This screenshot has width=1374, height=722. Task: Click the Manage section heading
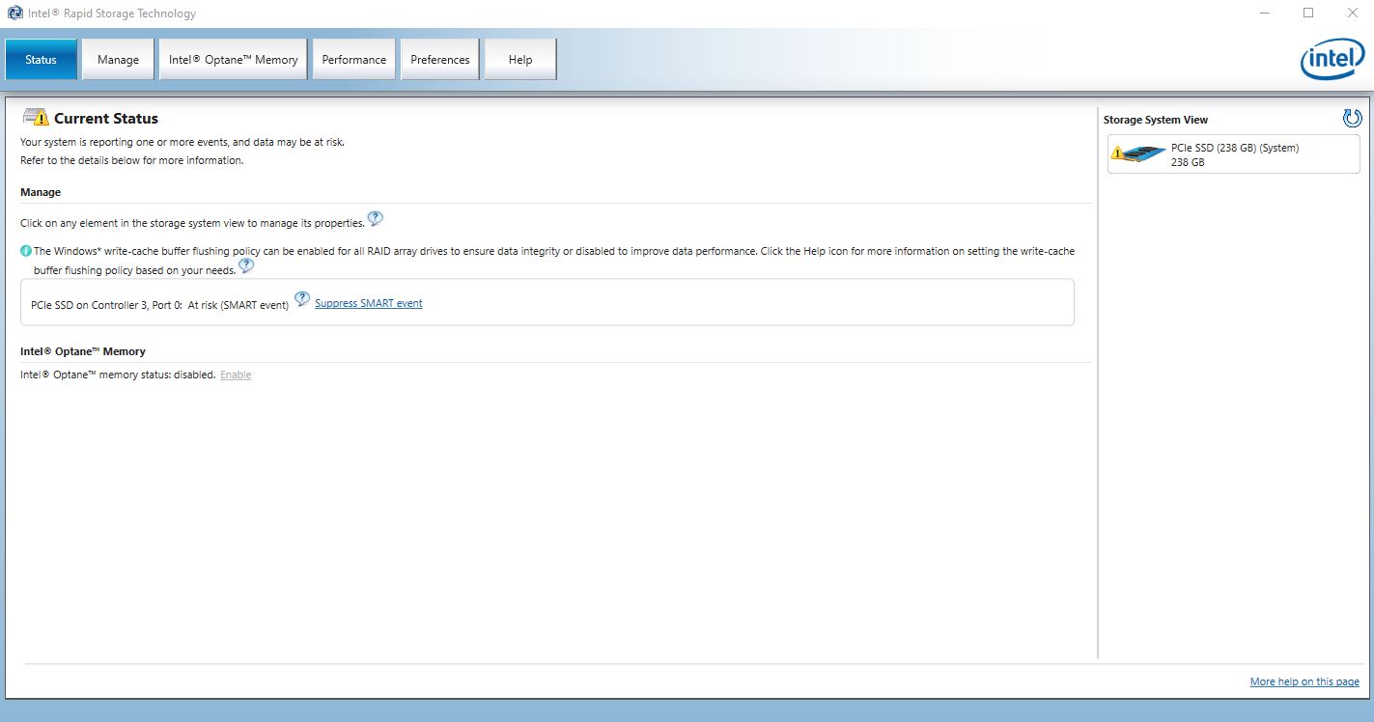click(41, 192)
